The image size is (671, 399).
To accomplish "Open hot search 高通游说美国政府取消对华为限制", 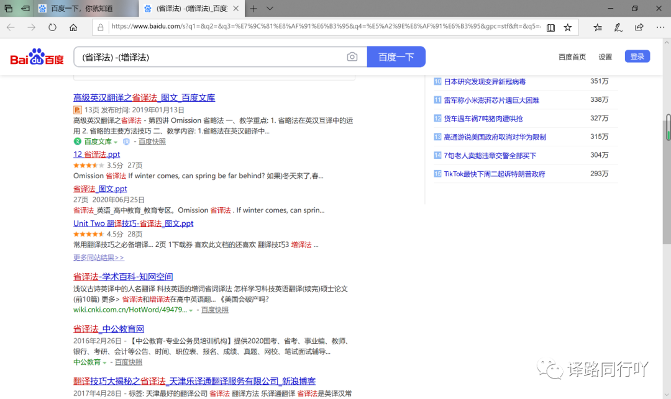I will point(495,137).
